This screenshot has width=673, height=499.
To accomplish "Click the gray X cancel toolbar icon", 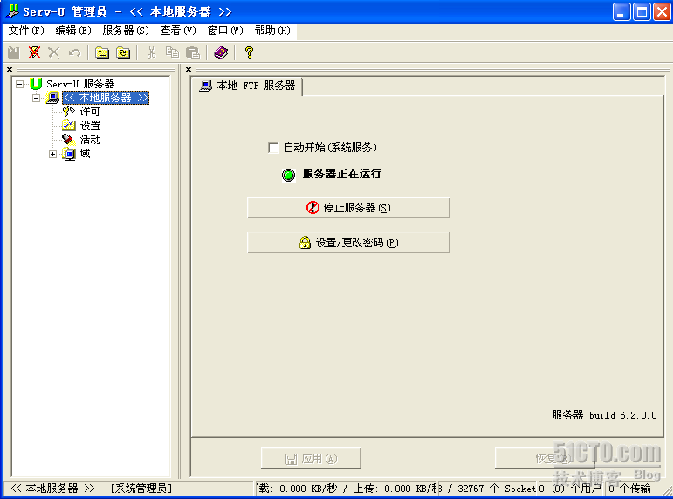I will (53, 52).
